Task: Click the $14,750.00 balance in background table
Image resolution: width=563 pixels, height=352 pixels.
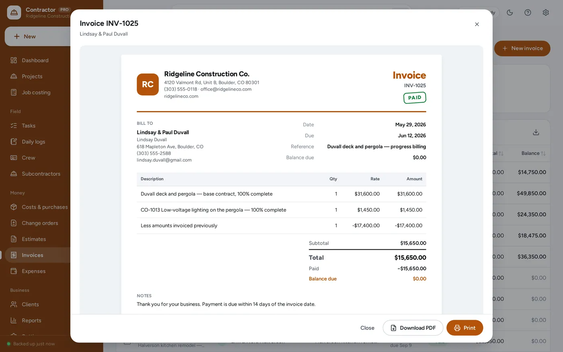Action: 532,172
